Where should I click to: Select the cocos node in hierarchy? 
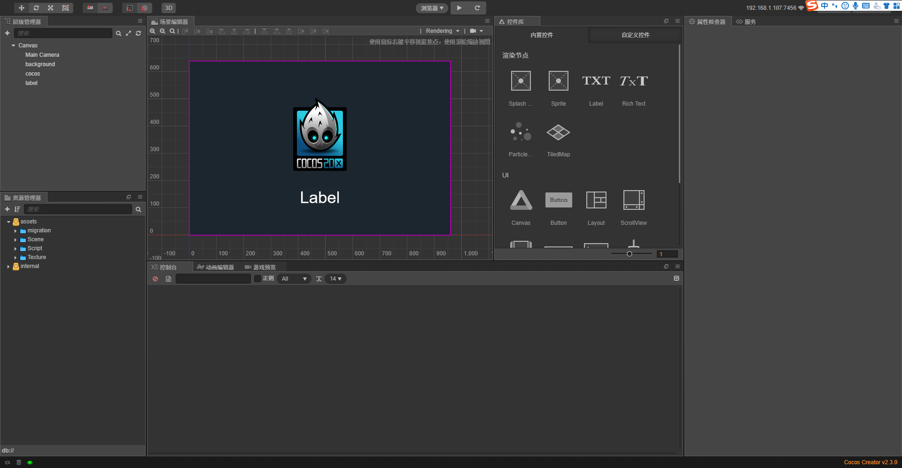coord(33,74)
